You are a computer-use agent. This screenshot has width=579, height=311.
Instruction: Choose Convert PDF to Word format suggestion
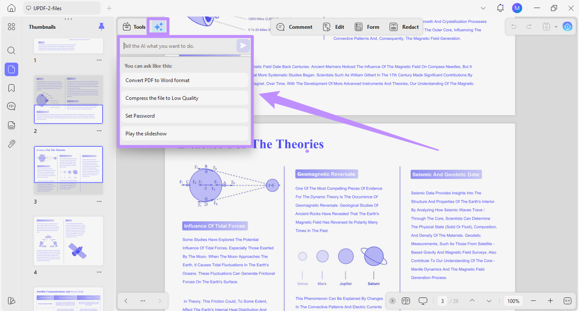pyautogui.click(x=184, y=80)
